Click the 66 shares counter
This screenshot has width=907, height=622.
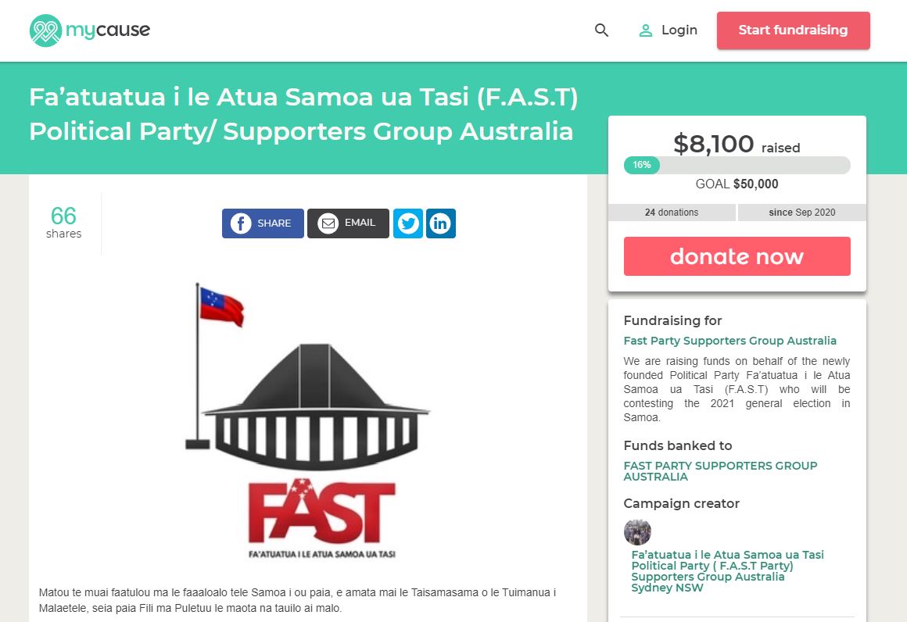point(63,223)
